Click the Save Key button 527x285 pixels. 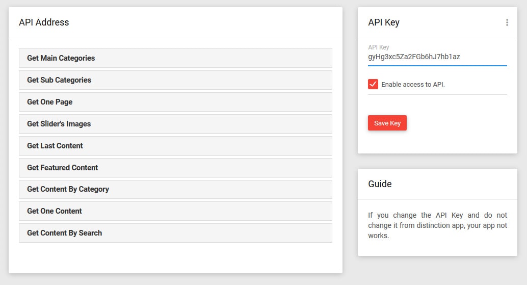coord(387,123)
